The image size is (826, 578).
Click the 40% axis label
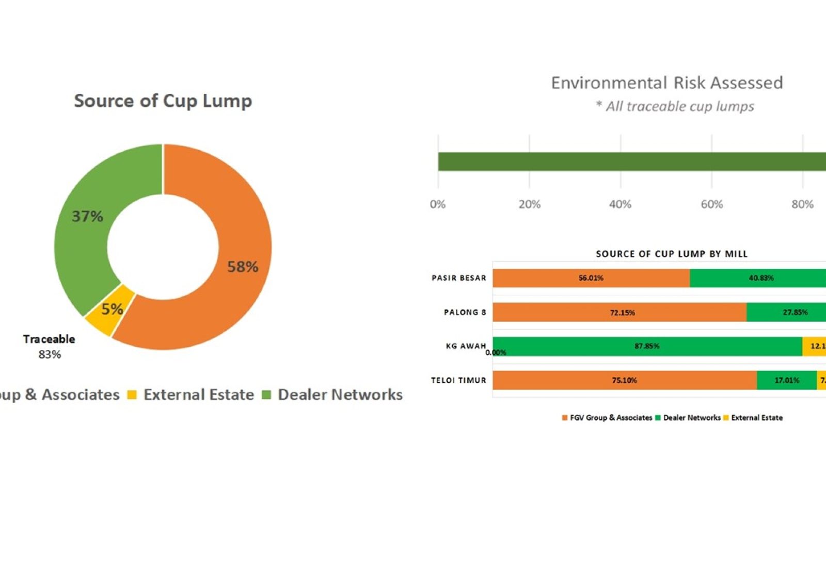[620, 204]
